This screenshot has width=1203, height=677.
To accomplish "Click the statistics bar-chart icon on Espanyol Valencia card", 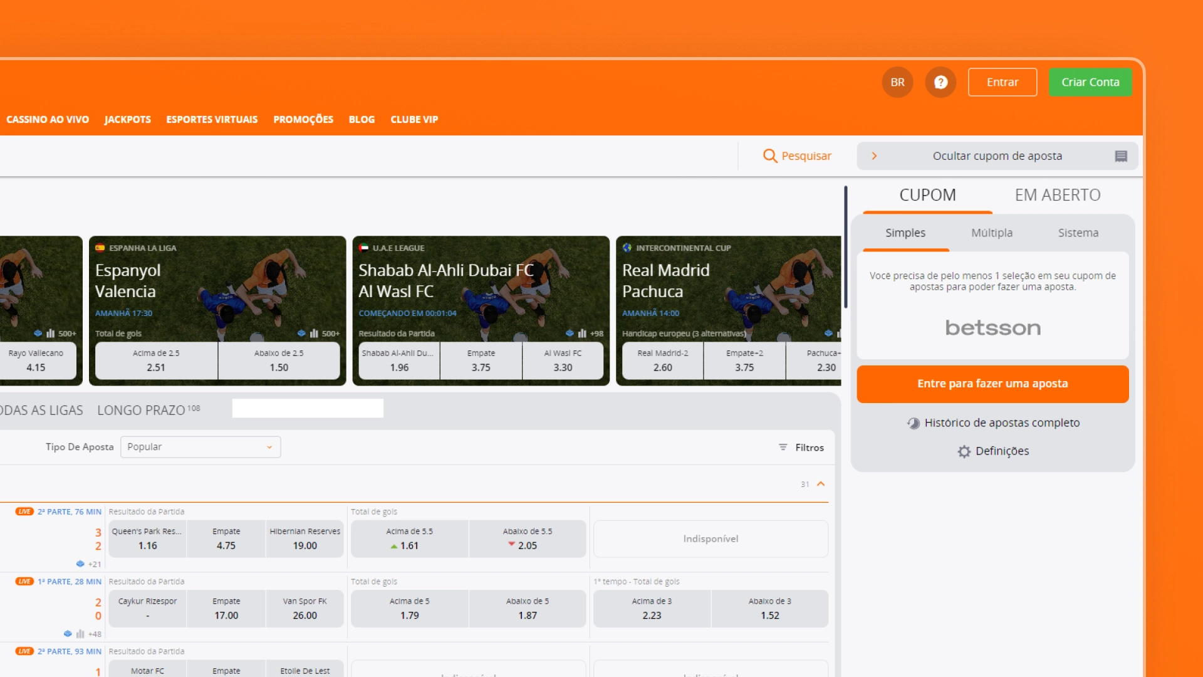I will click(x=313, y=333).
